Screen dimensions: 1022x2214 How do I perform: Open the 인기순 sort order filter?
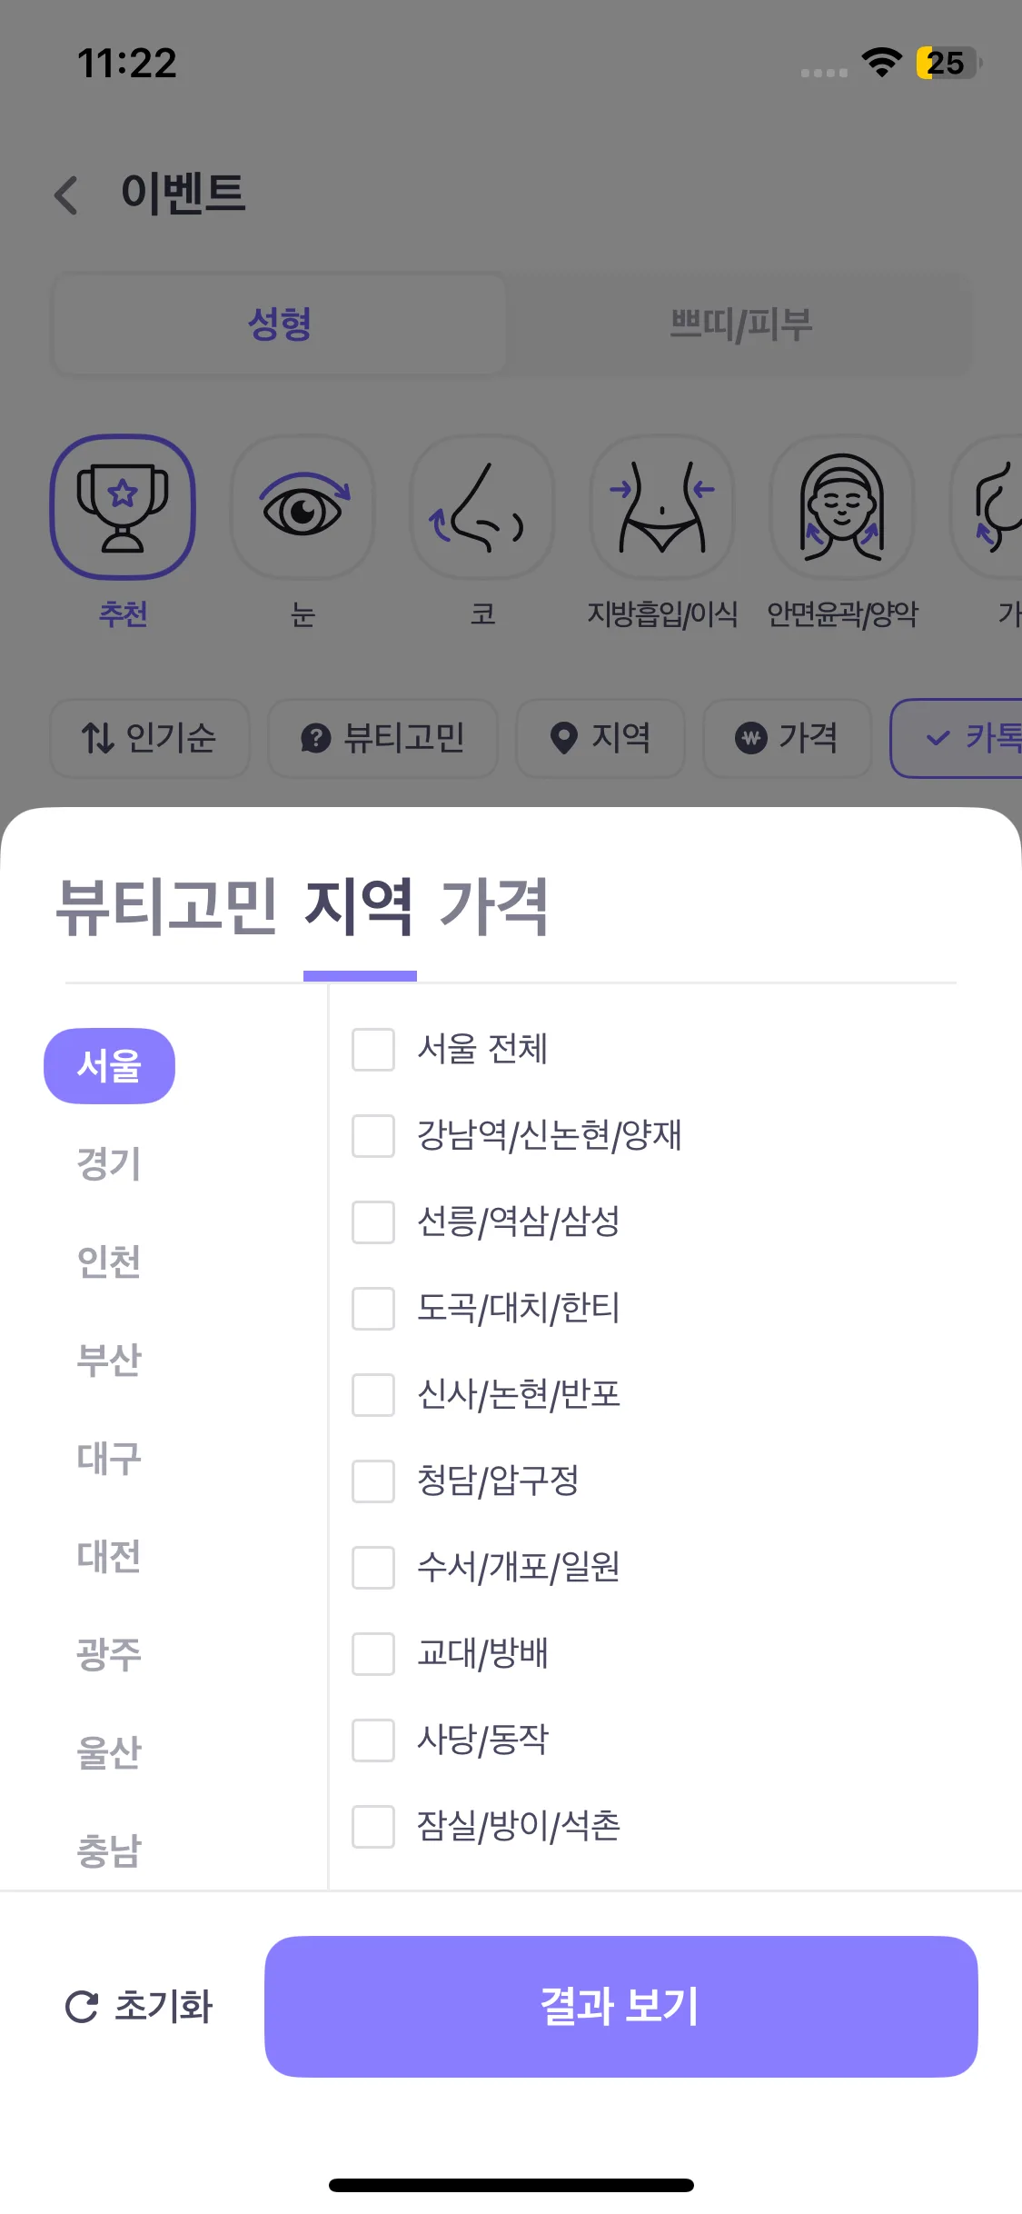point(150,738)
